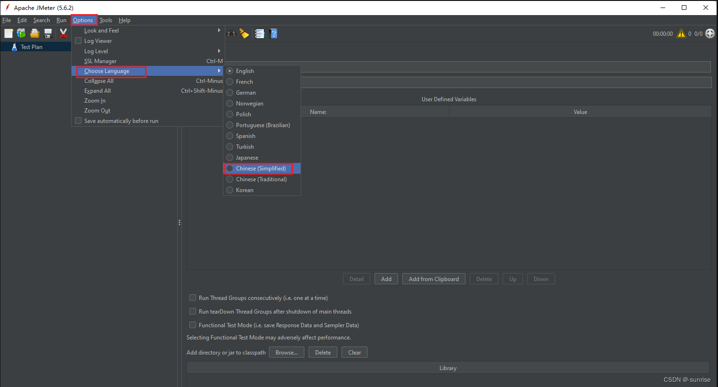Toggle the Log Viewer checkbox
718x387 pixels.
click(x=78, y=40)
